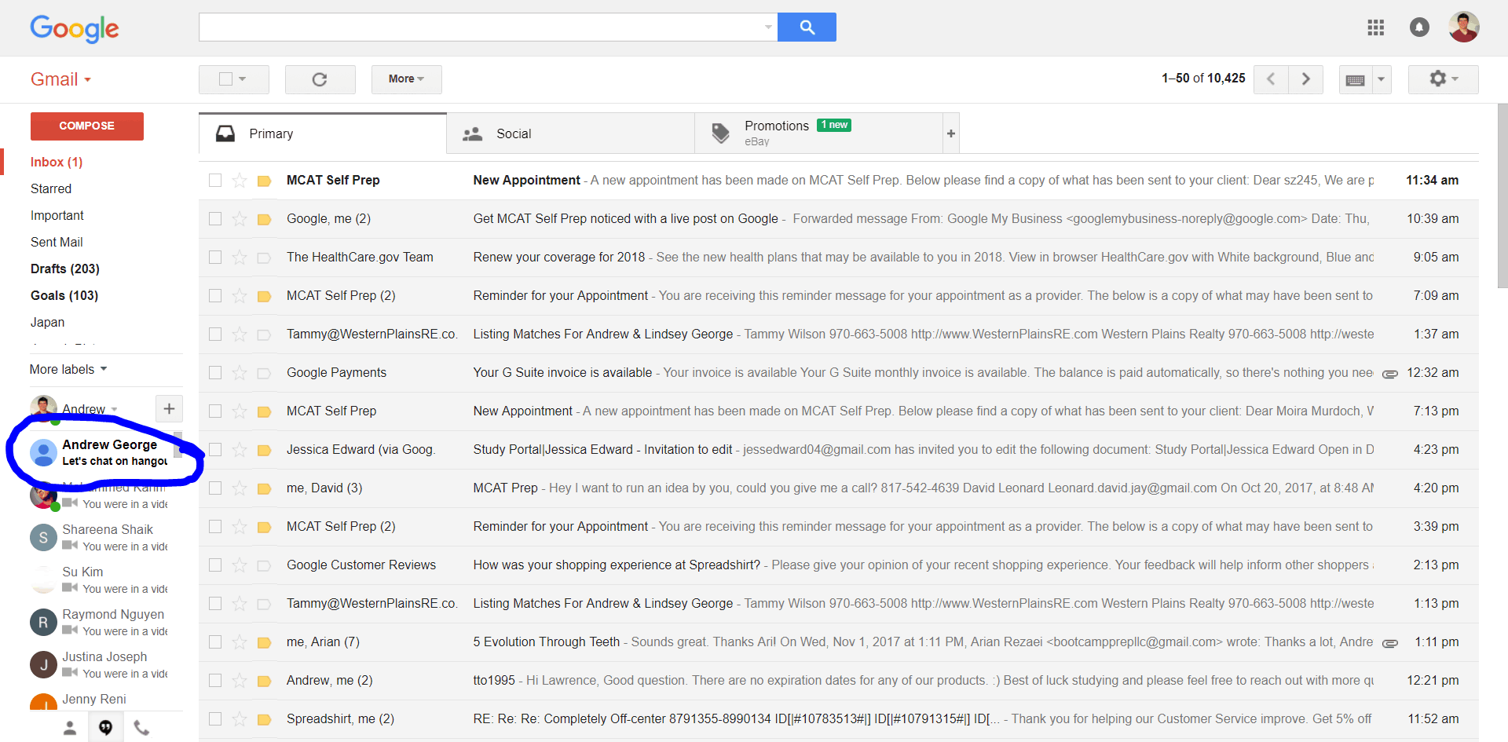
Task: Open 'Renew your coverage for 2018' email
Action: pos(839,258)
